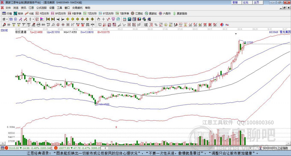Click the Up=20.1018 indicator value
Screen dimensions: 291x156
[x=53, y=32]
